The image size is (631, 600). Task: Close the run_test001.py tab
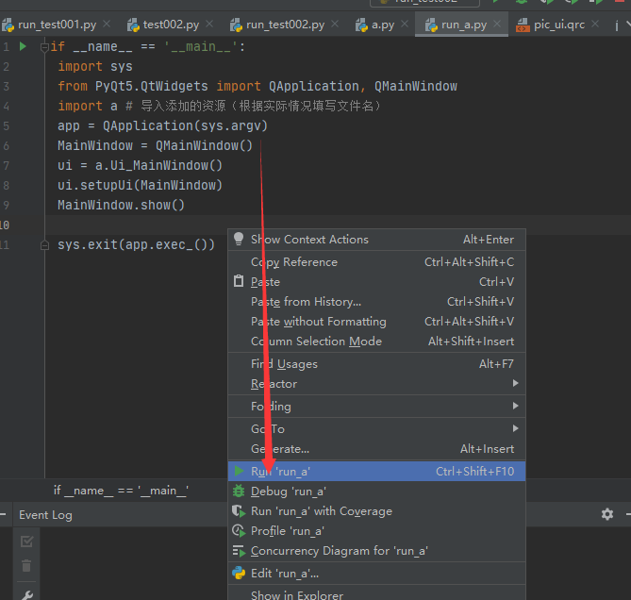tap(107, 25)
